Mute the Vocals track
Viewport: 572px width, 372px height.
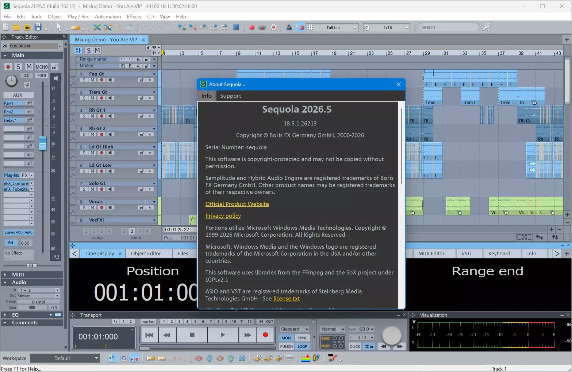(92, 208)
